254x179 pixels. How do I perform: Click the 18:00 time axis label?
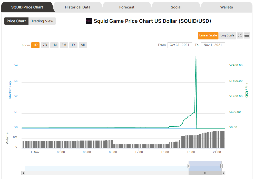[191, 152]
